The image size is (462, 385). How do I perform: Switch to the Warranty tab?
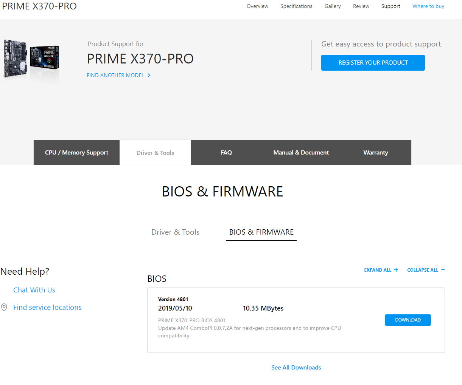pos(376,153)
